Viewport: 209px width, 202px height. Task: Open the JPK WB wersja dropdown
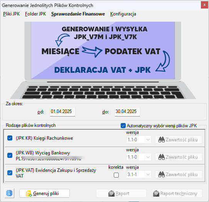coord(139,157)
